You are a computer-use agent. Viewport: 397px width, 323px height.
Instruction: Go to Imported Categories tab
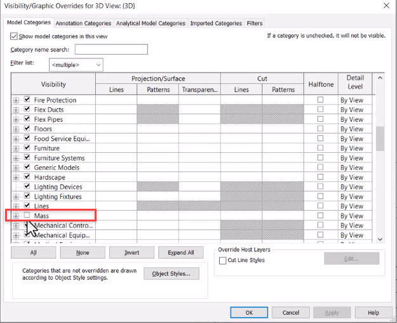[216, 23]
